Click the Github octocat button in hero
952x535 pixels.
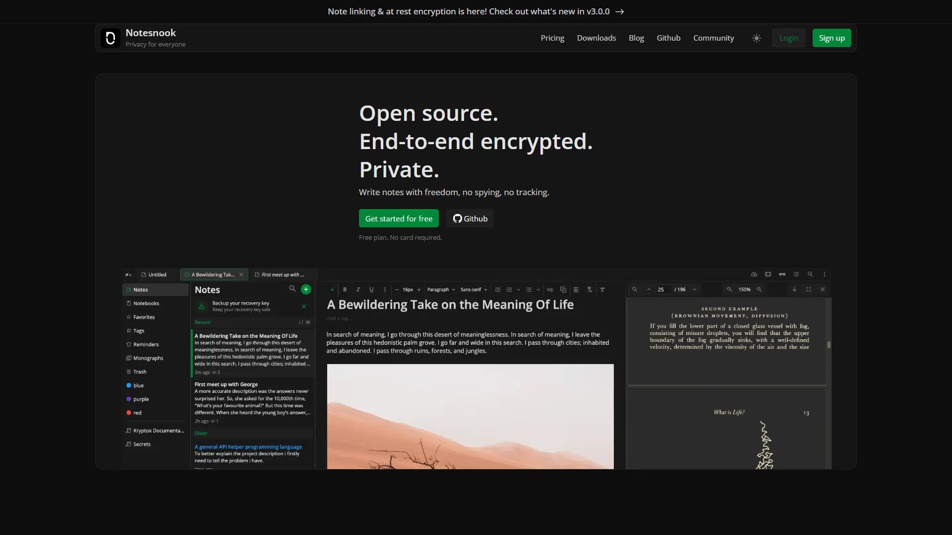[x=470, y=218]
